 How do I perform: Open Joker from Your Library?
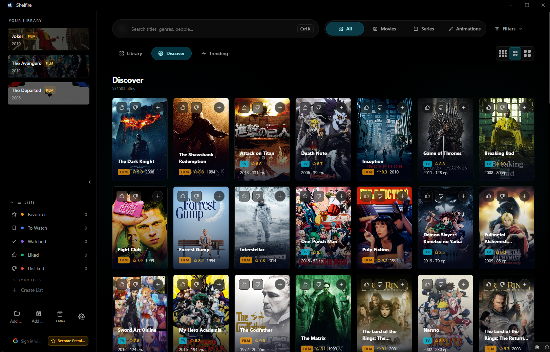48,39
